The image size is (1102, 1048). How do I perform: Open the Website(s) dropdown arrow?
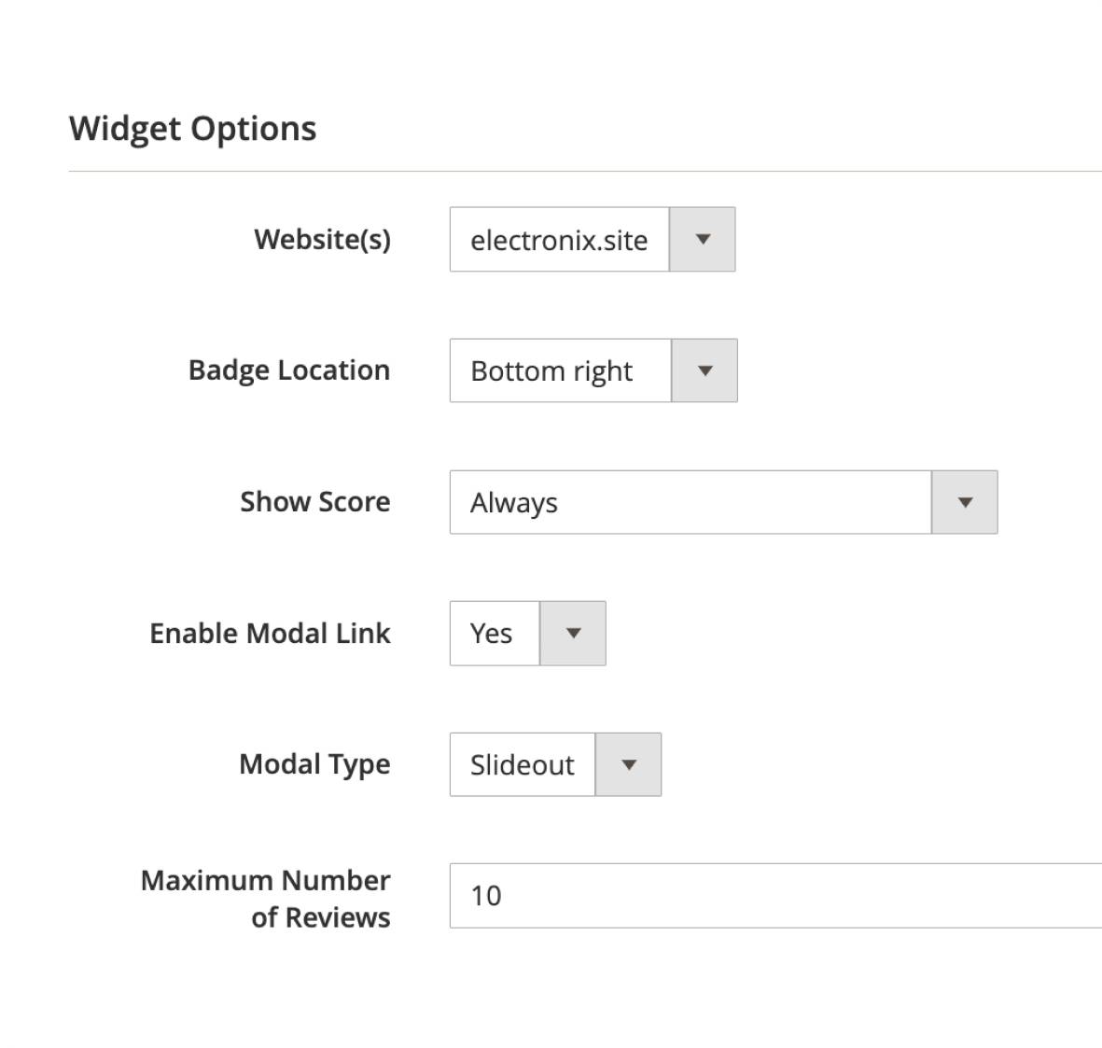tap(703, 240)
